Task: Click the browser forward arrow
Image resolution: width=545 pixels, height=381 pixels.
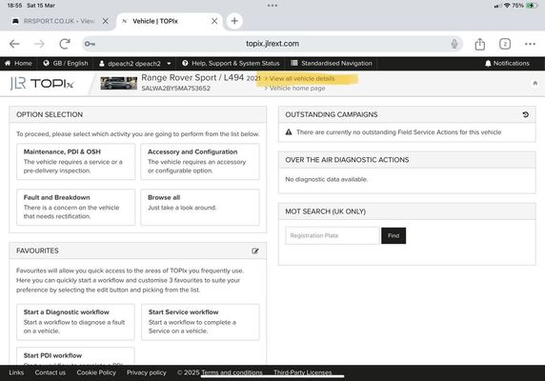Action: tap(39, 44)
